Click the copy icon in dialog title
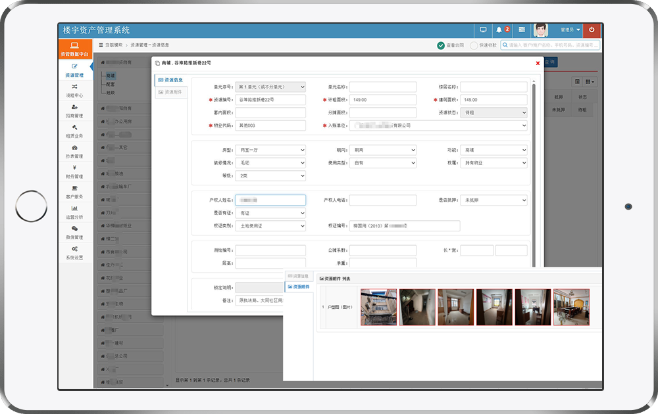658x414 pixels. click(157, 63)
